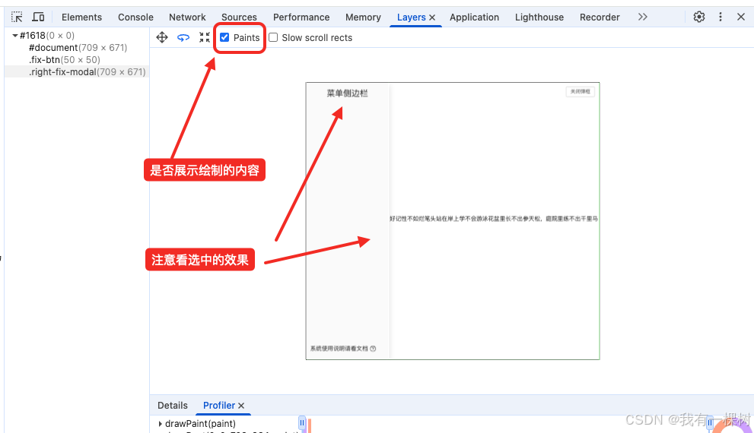Uncheck the Paints checkbox
Viewport: 754px width, 433px height.
pyautogui.click(x=224, y=37)
